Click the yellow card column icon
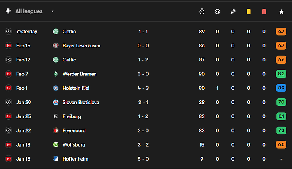Viewport: 292px width, 169px height. click(248, 11)
